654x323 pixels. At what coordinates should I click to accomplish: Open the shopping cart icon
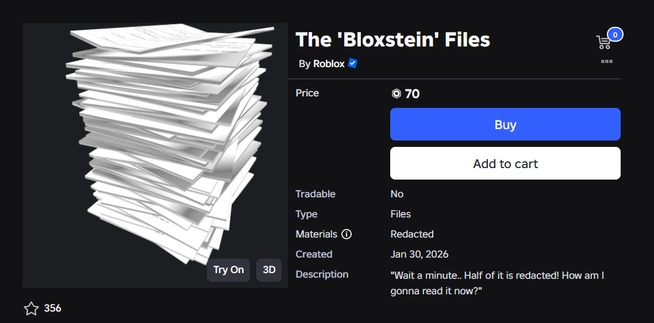[603, 42]
